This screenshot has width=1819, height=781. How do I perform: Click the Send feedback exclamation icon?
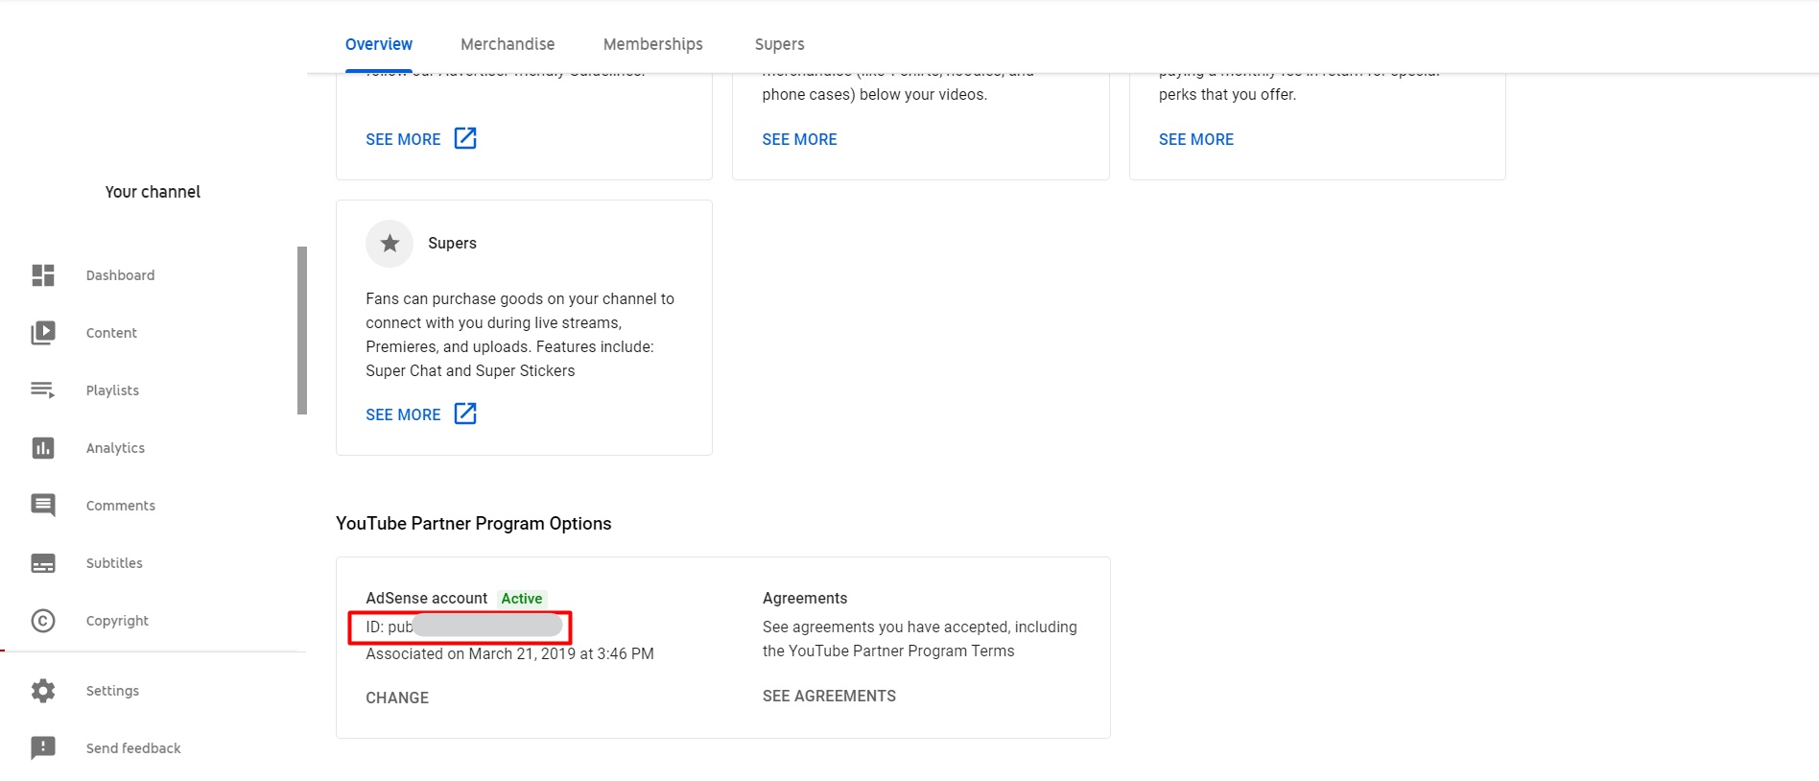43,748
